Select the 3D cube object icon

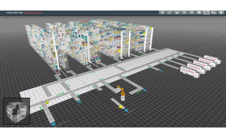177,13
